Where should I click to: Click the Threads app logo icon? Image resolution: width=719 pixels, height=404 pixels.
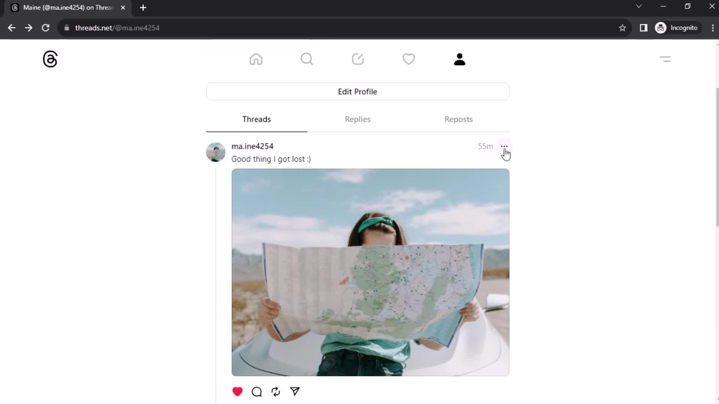(49, 59)
